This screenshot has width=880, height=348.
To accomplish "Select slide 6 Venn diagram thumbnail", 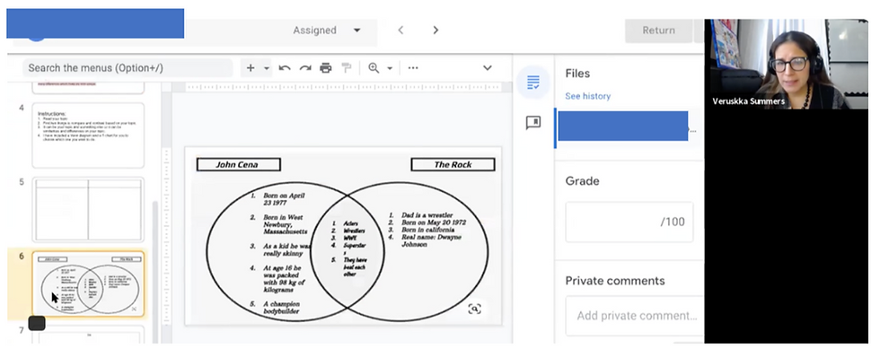I will (88, 283).
